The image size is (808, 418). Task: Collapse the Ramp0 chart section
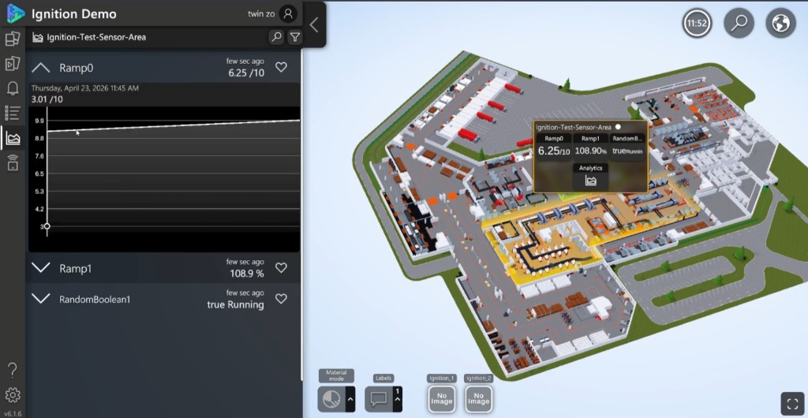(41, 68)
